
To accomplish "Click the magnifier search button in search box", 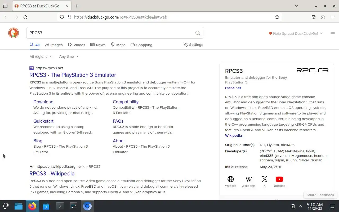I will point(198,33).
